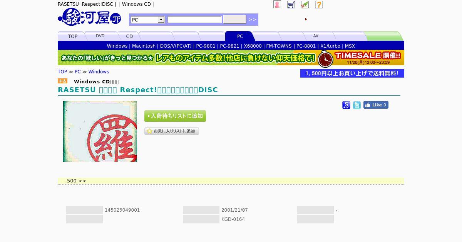Open the MSX platform link
The height and width of the screenshot is (242, 462).
pyautogui.click(x=350, y=46)
